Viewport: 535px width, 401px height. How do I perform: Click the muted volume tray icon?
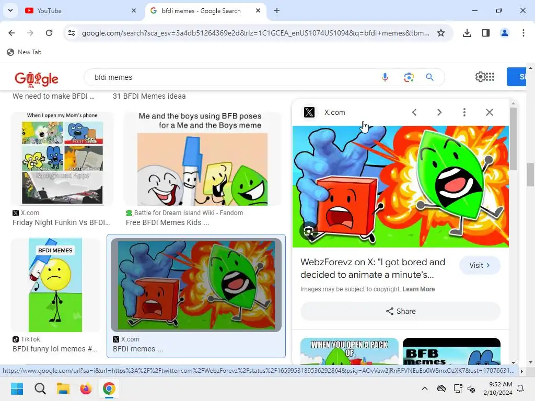click(472, 388)
